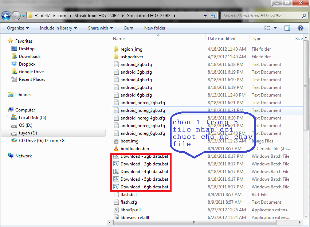310x227 pixels.
Task: Select Download - 2gb data.bat file
Action: click(144, 156)
